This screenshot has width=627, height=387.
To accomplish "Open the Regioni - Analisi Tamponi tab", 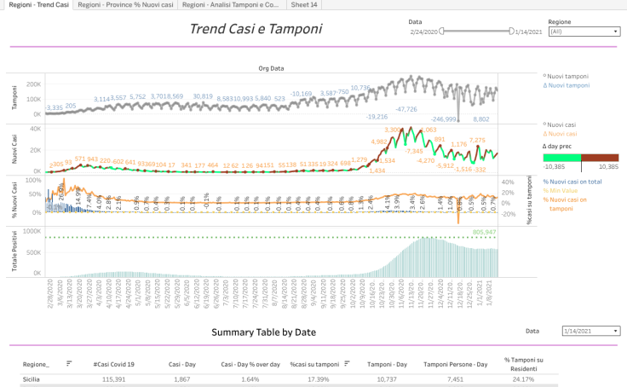I will [230, 5].
